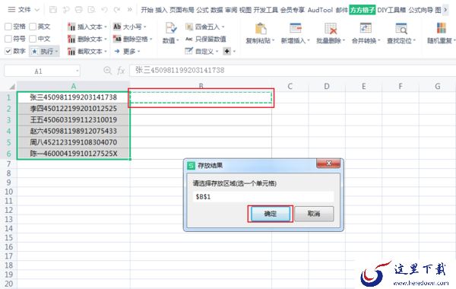Select cell with 赵六450981198912075433
456x289 pixels.
click(x=74, y=131)
